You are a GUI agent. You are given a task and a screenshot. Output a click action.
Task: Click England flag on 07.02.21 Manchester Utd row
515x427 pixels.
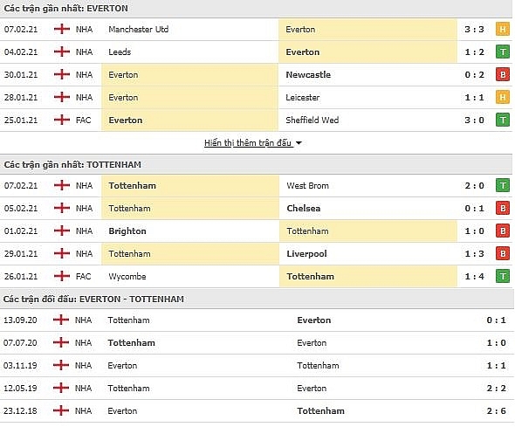(62, 29)
